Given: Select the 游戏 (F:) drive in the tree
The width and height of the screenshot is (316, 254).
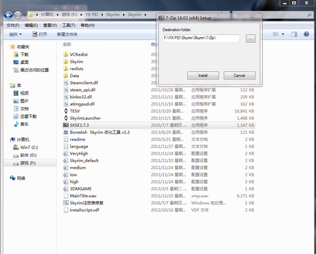Looking at the screenshot, I should pyautogui.click(x=28, y=163).
